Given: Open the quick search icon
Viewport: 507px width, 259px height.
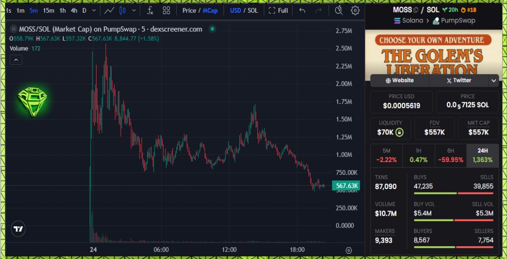Looking at the screenshot, I should 339,11.
